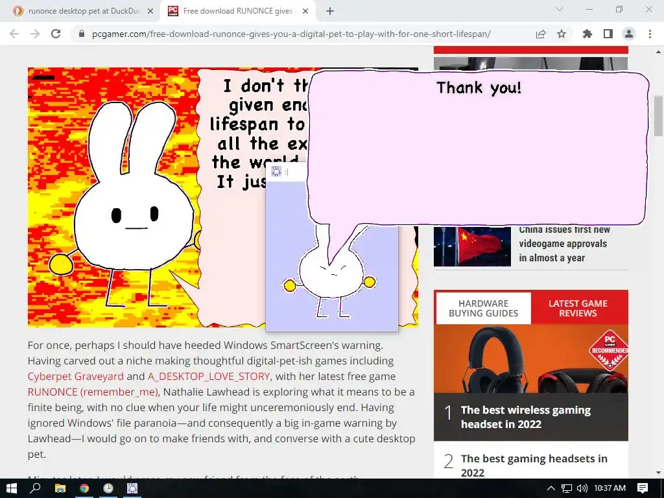
Task: Open the best gaming headsets in 2022 link
Action: [x=534, y=466]
